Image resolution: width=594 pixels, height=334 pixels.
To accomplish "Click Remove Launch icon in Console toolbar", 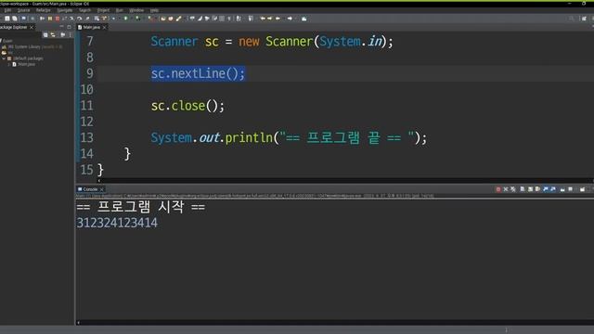I will click(x=506, y=189).
